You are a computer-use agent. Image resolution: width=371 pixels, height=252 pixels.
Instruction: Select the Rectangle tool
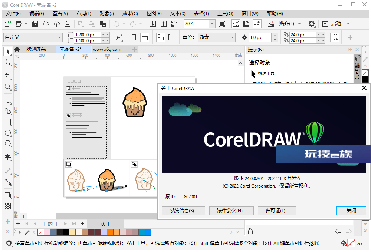point(8,122)
